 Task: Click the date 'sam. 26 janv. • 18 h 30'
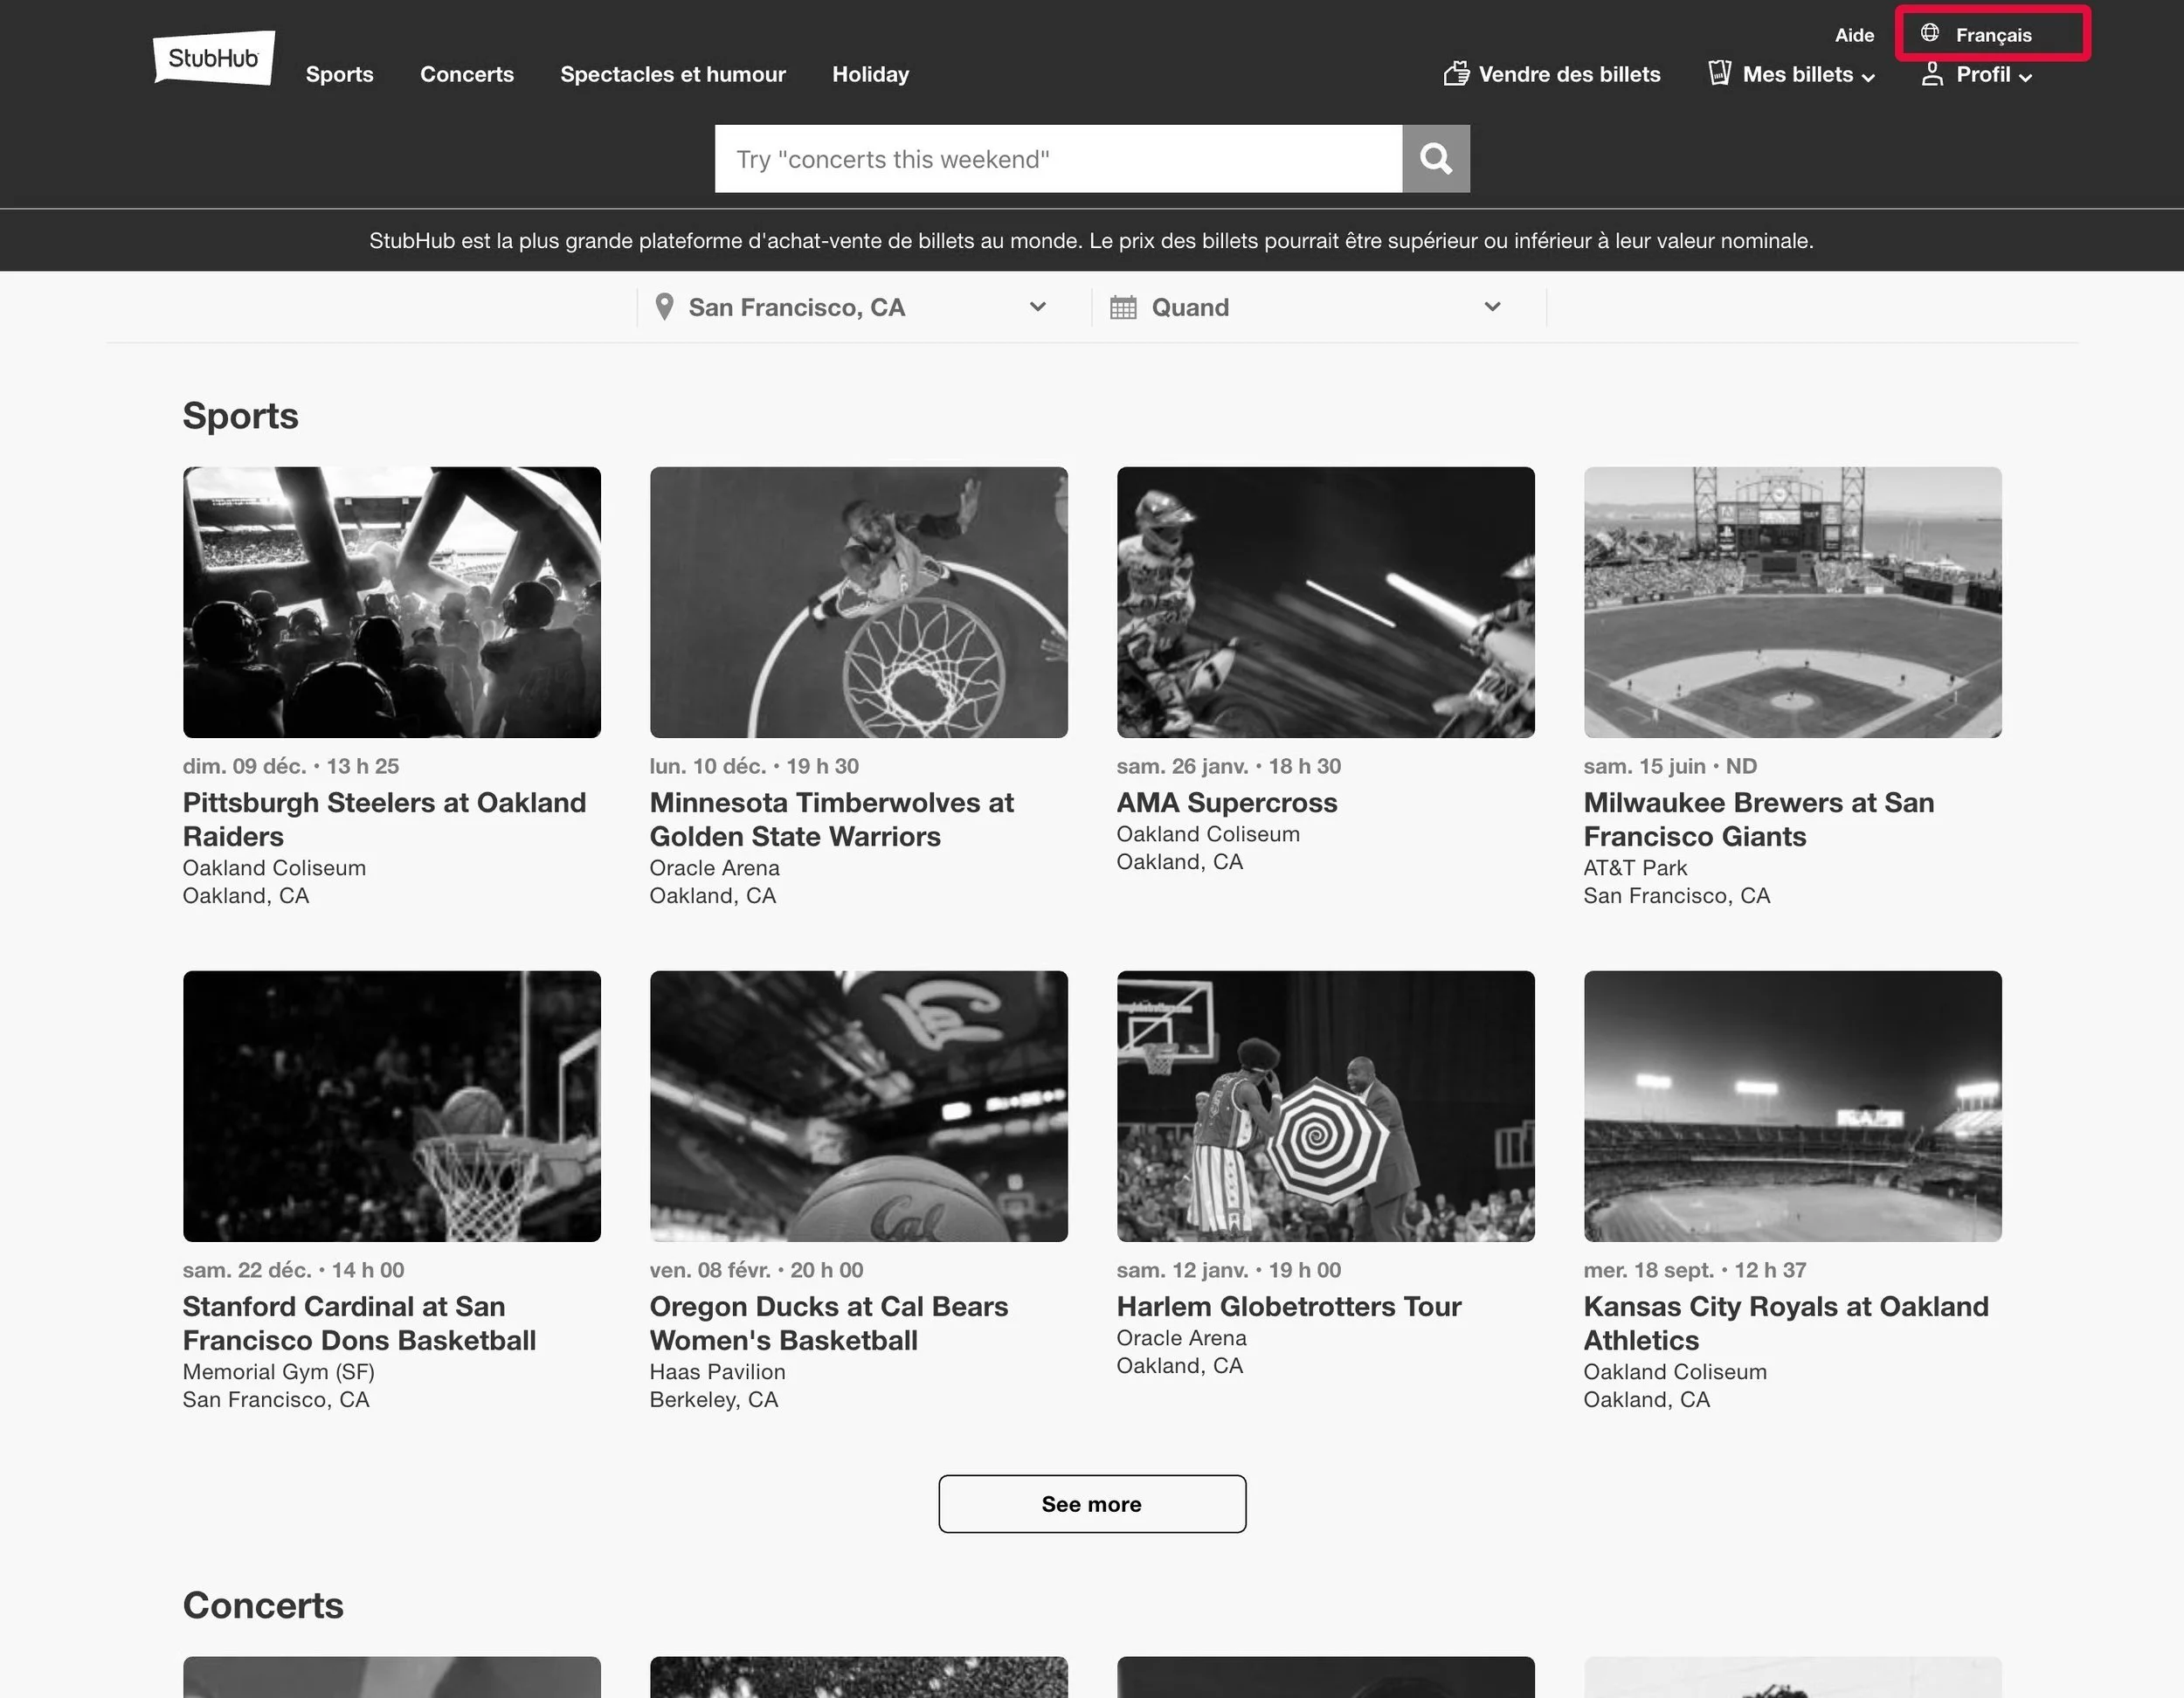1229,766
